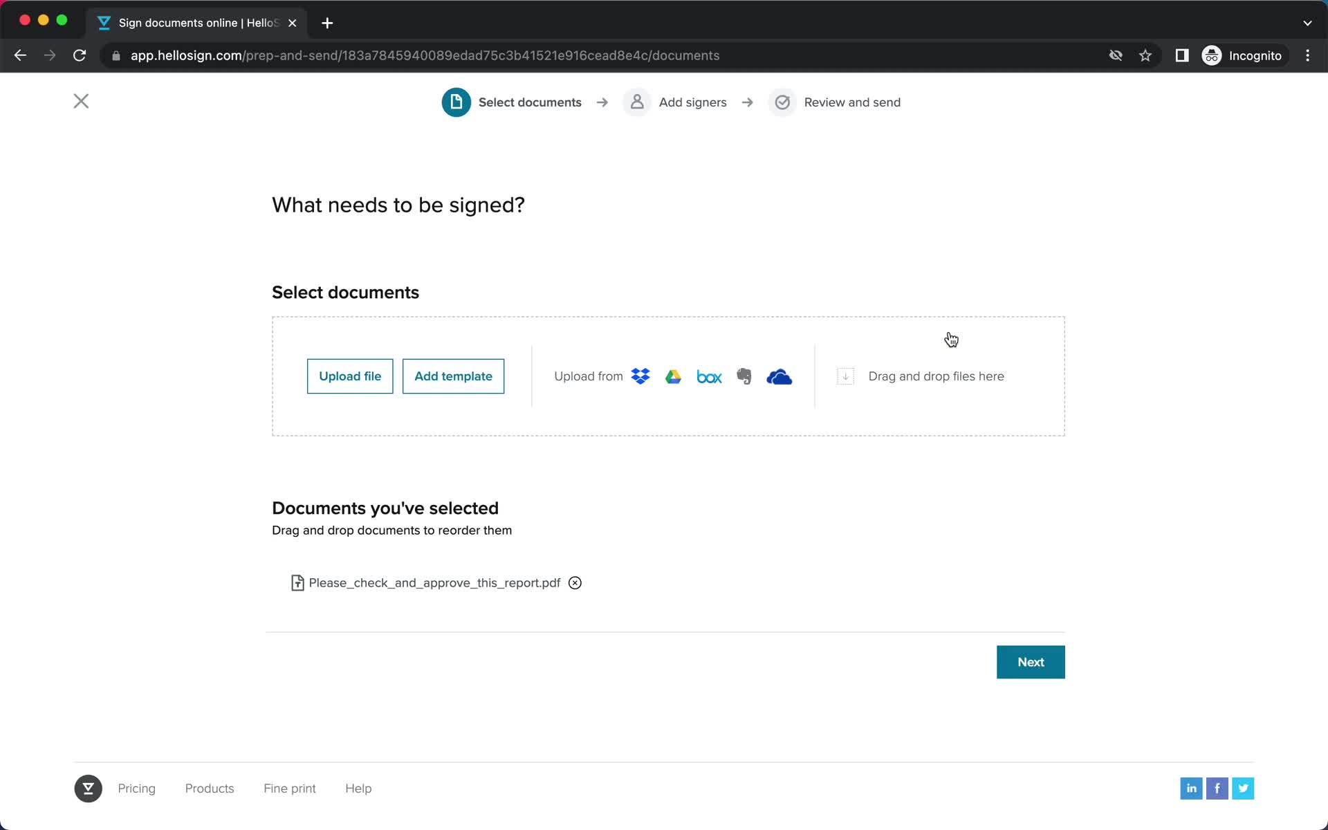Expand the browser extensions menu
Screen dimensions: 1328x830
[1181, 55]
